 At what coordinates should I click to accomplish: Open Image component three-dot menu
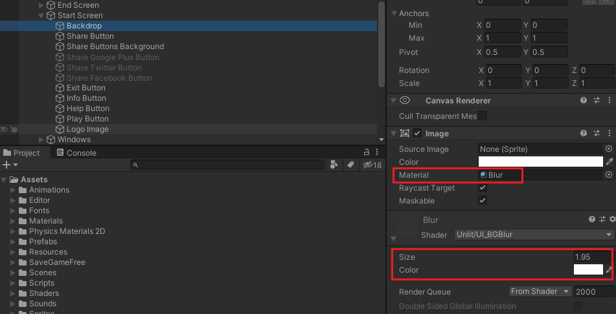pyautogui.click(x=610, y=133)
